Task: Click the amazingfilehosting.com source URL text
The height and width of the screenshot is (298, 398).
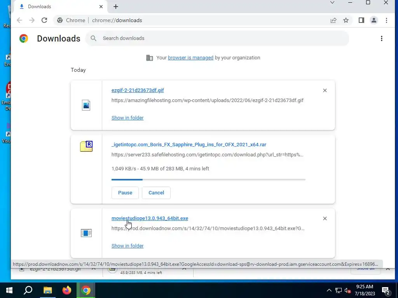Action: pyautogui.click(x=208, y=100)
